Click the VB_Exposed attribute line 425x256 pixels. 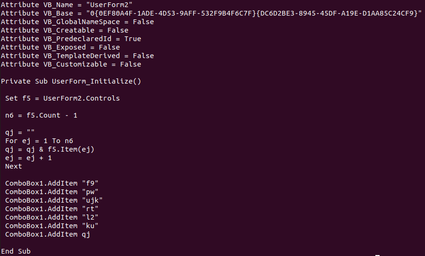click(60, 47)
